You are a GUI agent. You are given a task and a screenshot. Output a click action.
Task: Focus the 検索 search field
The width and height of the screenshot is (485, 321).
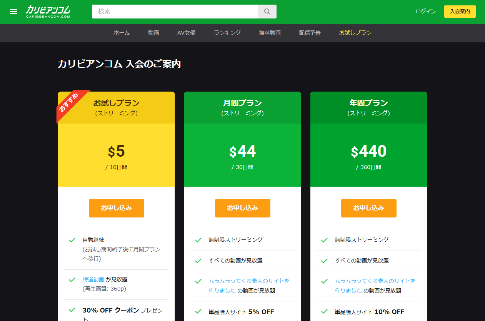pos(175,12)
